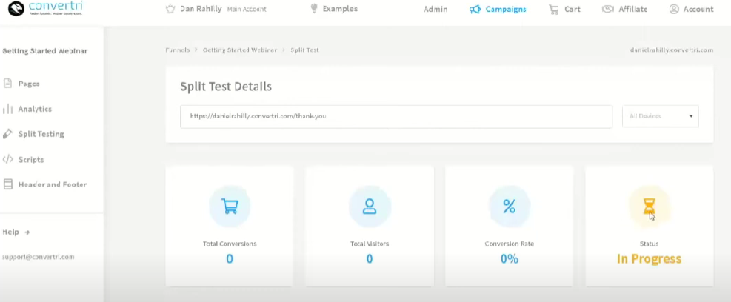Click the shopping cart icon in Total Conversions card
This screenshot has height=302, width=731.
[x=230, y=207]
